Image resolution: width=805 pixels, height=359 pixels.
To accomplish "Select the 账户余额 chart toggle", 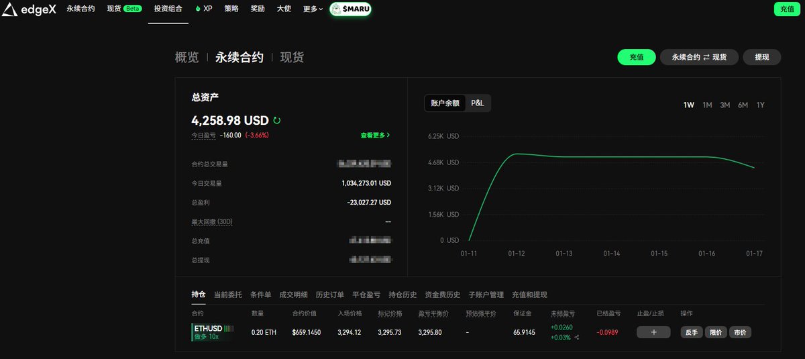I will [x=445, y=103].
